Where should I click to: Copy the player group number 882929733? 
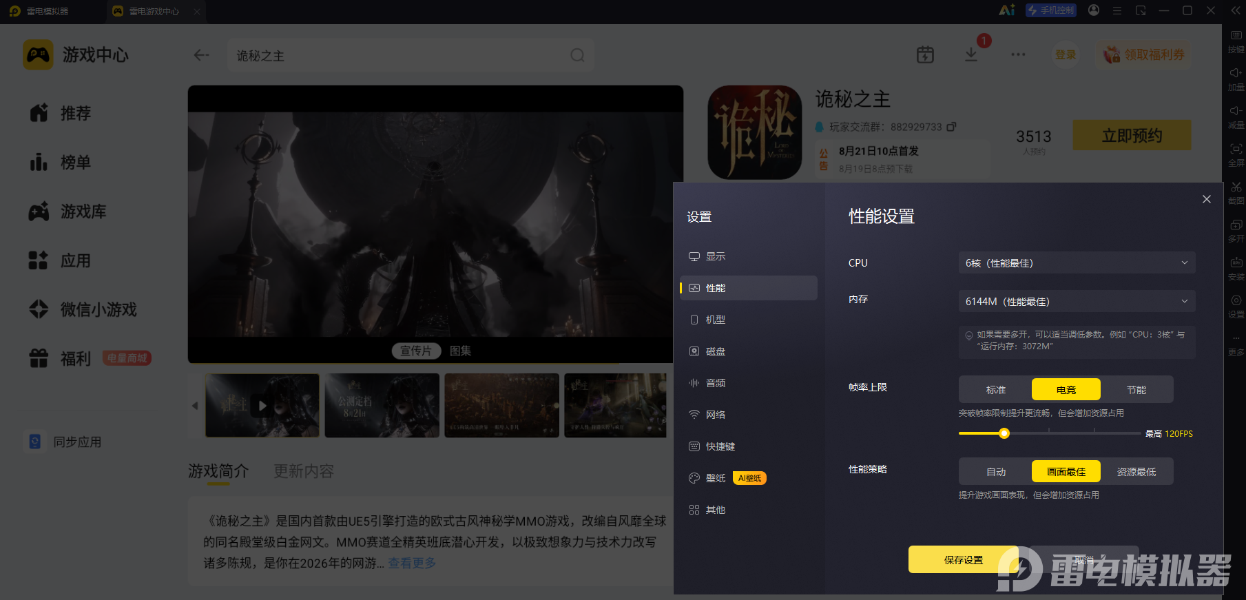pyautogui.click(x=951, y=127)
